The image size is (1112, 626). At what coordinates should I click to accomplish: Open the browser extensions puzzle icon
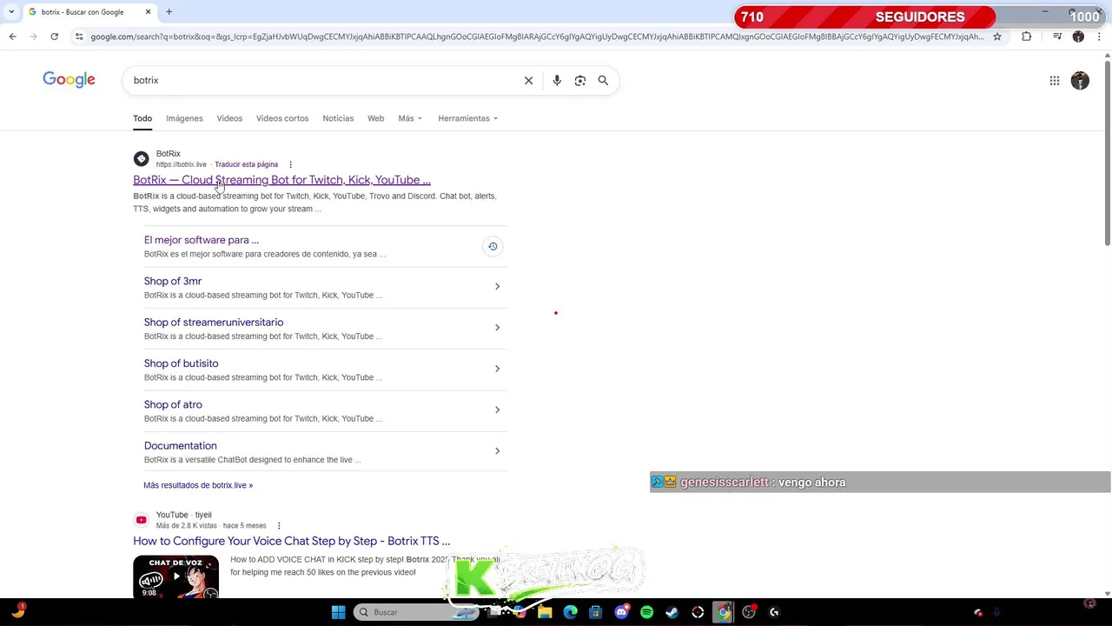click(1027, 37)
